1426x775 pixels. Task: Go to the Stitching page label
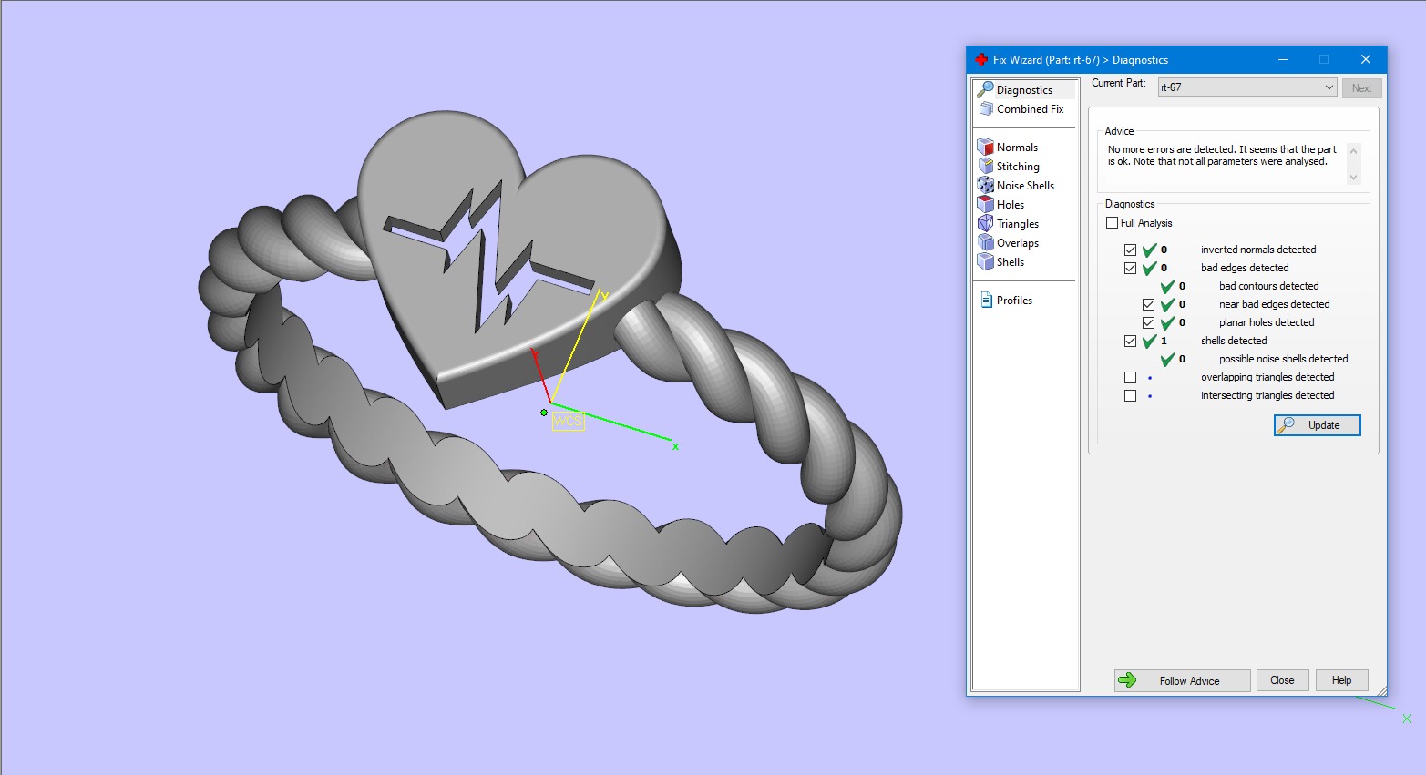click(1018, 166)
